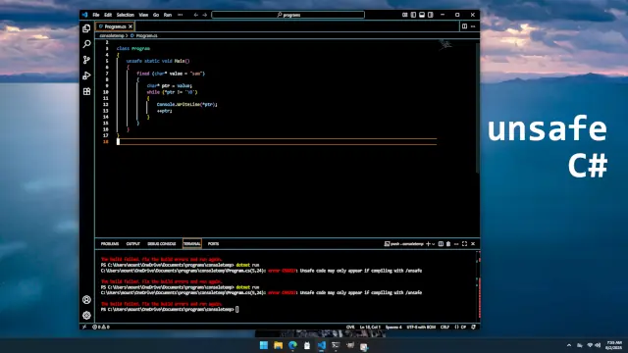The image size is (628, 353).
Task: Switch to the PROBLEMS panel tab
Action: pos(110,244)
